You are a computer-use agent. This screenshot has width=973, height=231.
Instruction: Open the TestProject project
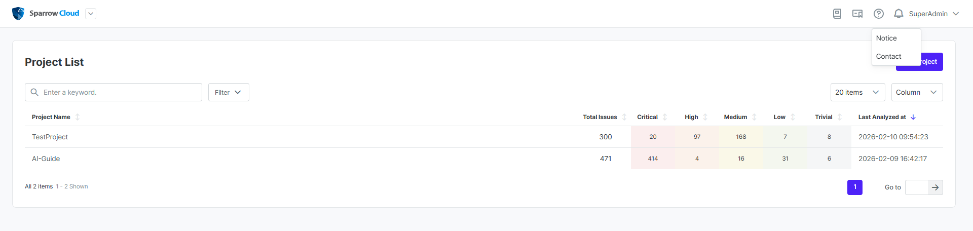pyautogui.click(x=50, y=137)
